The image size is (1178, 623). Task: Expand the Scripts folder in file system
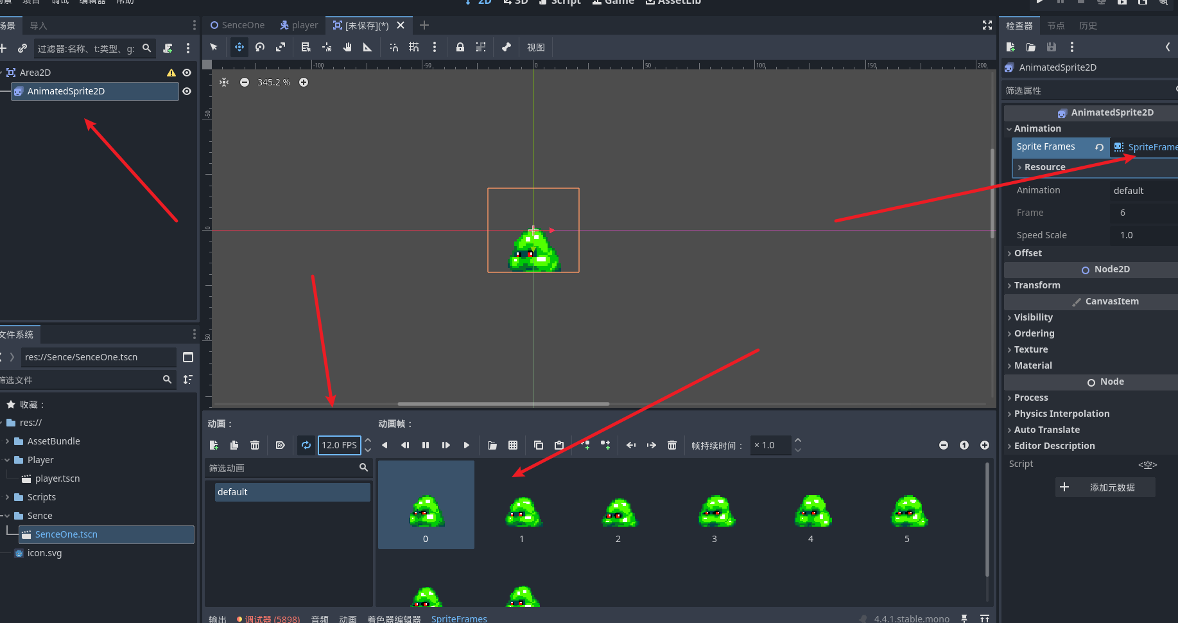pos(7,497)
